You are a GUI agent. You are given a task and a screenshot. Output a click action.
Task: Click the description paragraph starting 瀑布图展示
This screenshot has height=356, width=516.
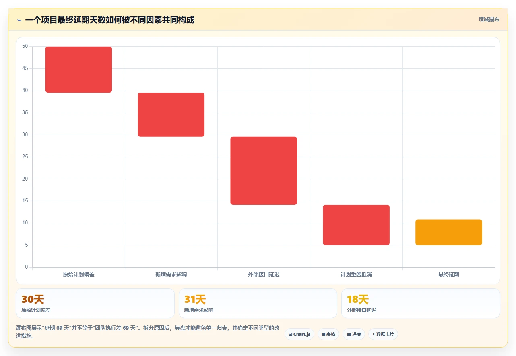point(148,332)
